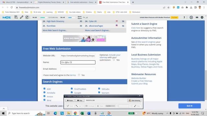The width and height of the screenshot is (207, 116).
Task: Click MozBar Try Free button
Action: pos(174,17)
